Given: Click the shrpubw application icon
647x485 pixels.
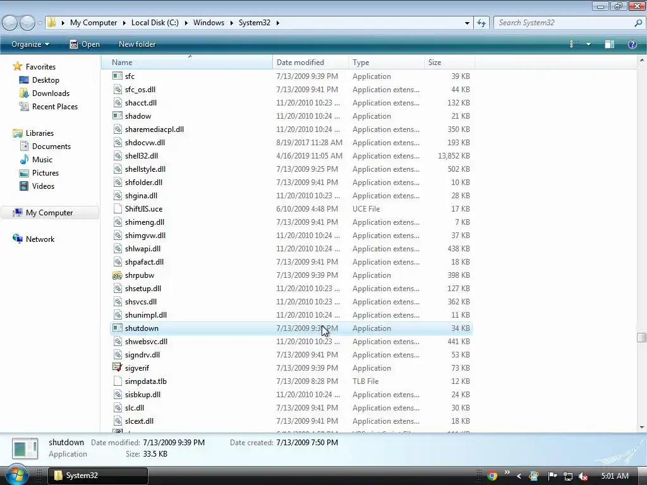Looking at the screenshot, I should pyautogui.click(x=118, y=275).
